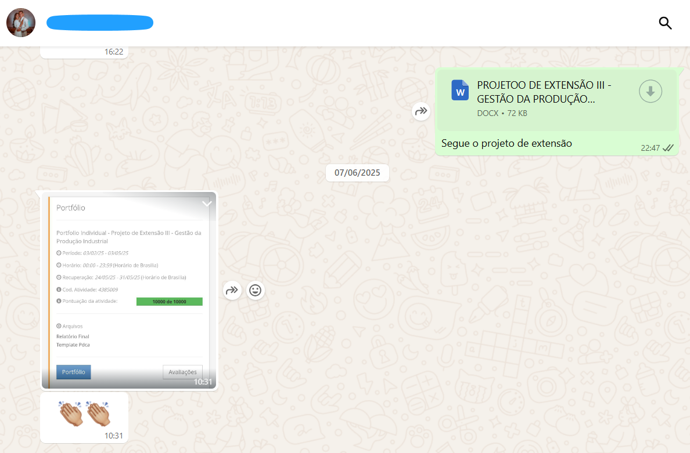Open the contact info from redacted name

point(100,23)
